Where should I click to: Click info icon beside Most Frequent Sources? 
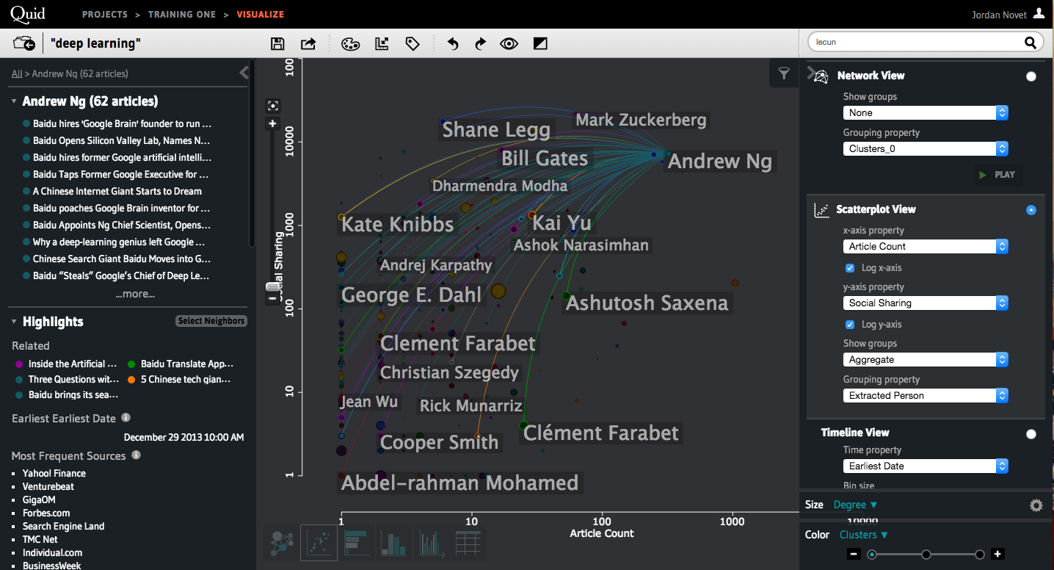136,455
